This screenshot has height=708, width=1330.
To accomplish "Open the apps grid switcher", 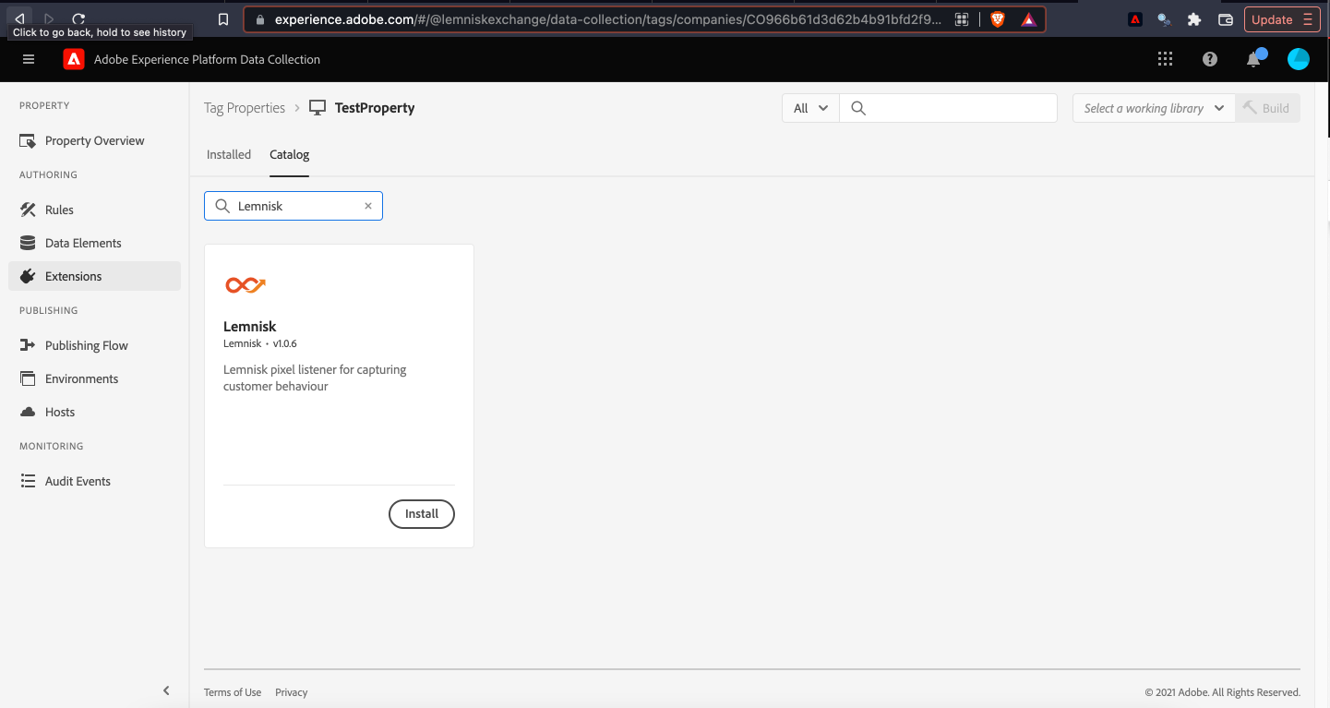I will point(1165,59).
